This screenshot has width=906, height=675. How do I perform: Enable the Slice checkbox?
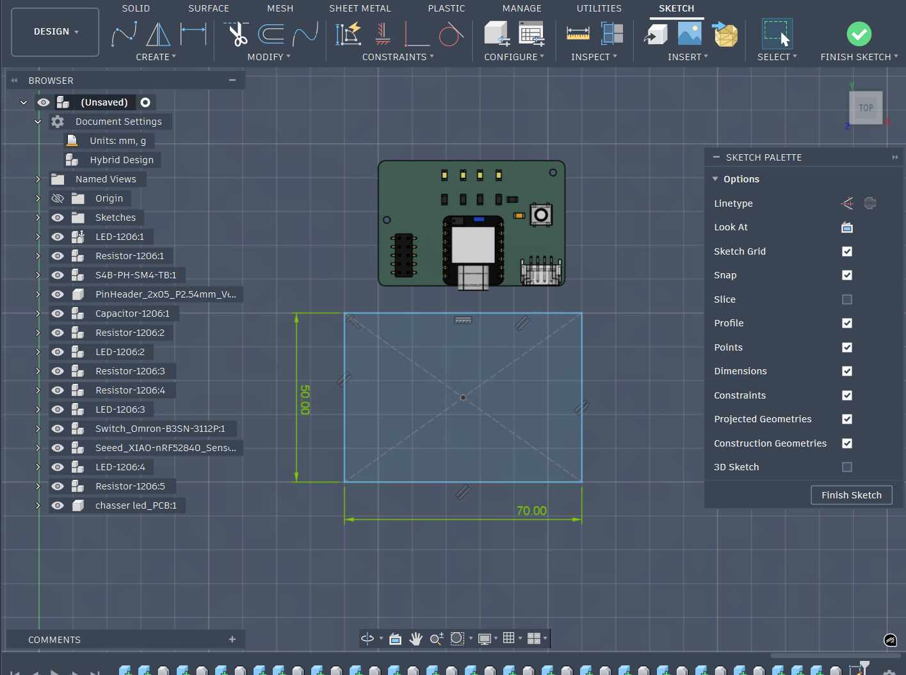click(846, 299)
